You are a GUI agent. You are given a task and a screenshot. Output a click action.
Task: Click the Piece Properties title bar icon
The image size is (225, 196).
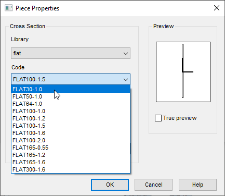click(8, 8)
